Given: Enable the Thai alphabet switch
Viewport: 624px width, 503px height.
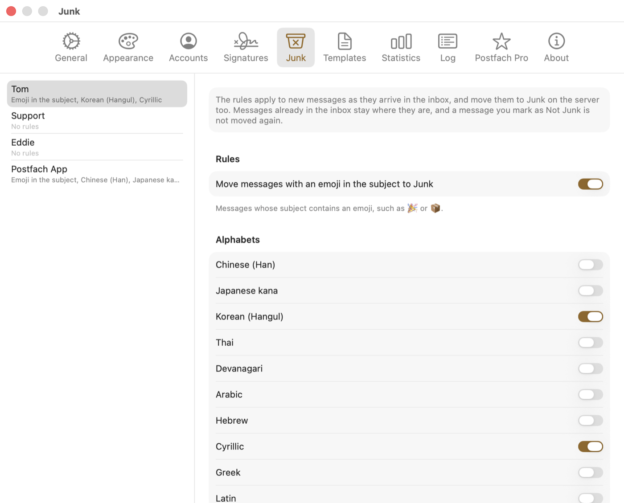Looking at the screenshot, I should point(591,343).
